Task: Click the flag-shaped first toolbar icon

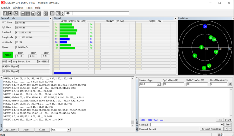Action: coord(5,13)
